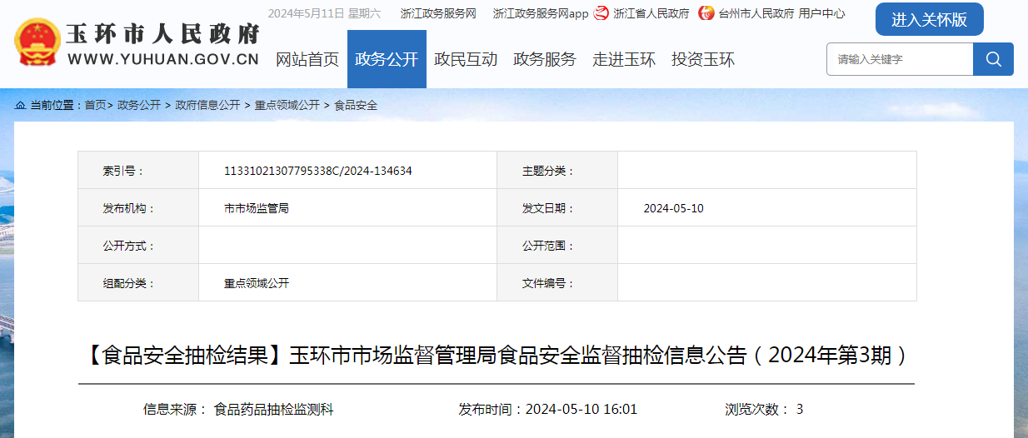Click 重点领域公开 in the breadcrumb

(287, 105)
